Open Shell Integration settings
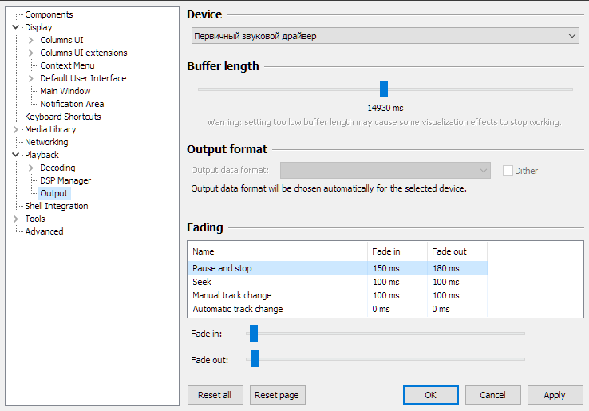The width and height of the screenshot is (589, 411). (56, 206)
